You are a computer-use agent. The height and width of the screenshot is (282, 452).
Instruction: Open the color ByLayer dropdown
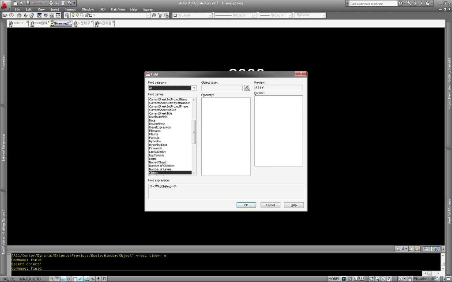[x=210, y=15]
